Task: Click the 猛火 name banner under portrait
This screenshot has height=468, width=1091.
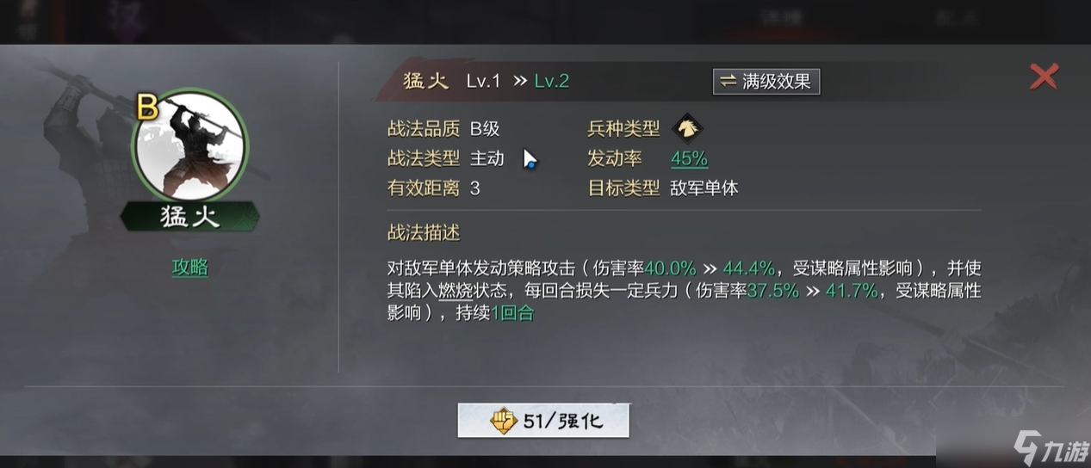Action: click(x=190, y=216)
